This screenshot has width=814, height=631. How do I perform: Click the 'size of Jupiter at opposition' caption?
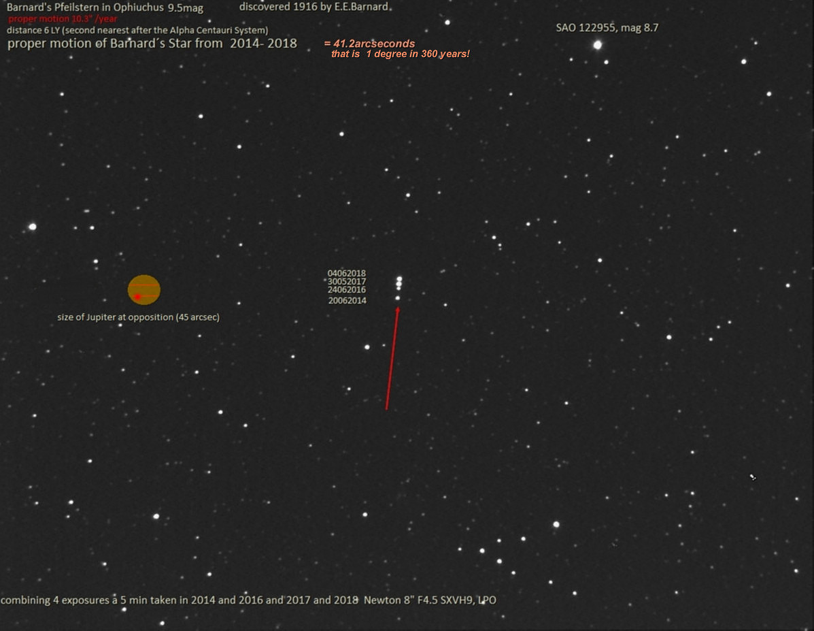(138, 317)
